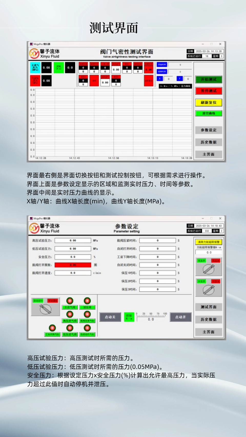Click the 清除力矩超限报警 yellow button
Screen dimensions: 246x437
(209, 242)
